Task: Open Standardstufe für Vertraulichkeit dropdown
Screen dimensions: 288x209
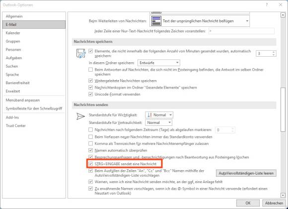Action: point(158,122)
